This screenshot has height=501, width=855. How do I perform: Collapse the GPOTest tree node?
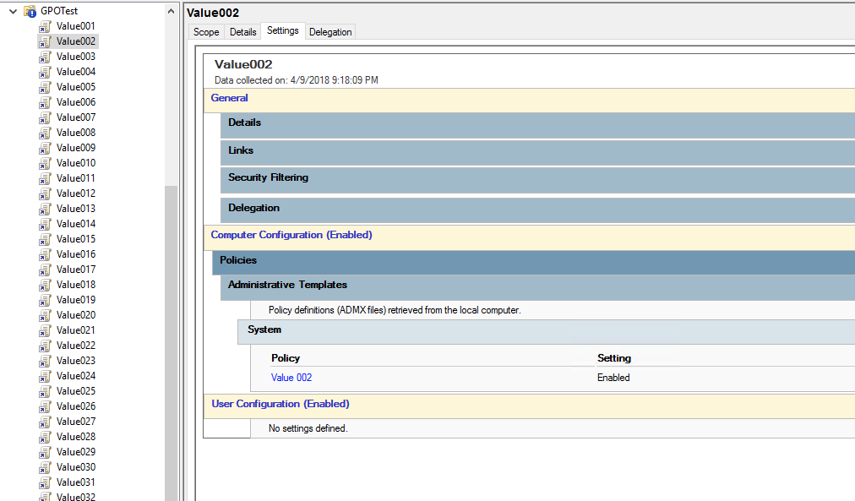[x=13, y=11]
